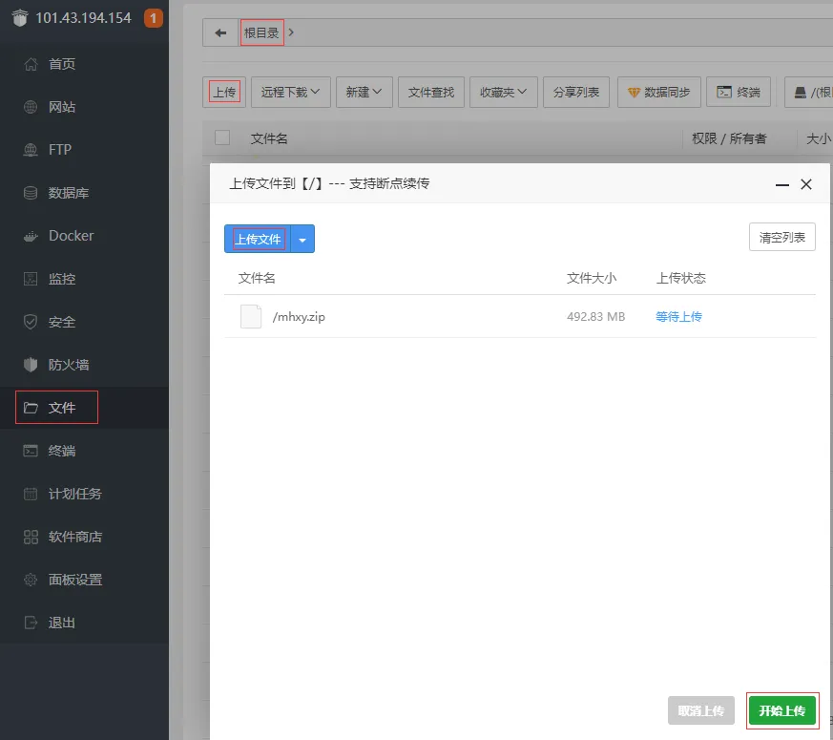Open the 文件 folder icon in sidebar
The width and height of the screenshot is (833, 740).
31,408
